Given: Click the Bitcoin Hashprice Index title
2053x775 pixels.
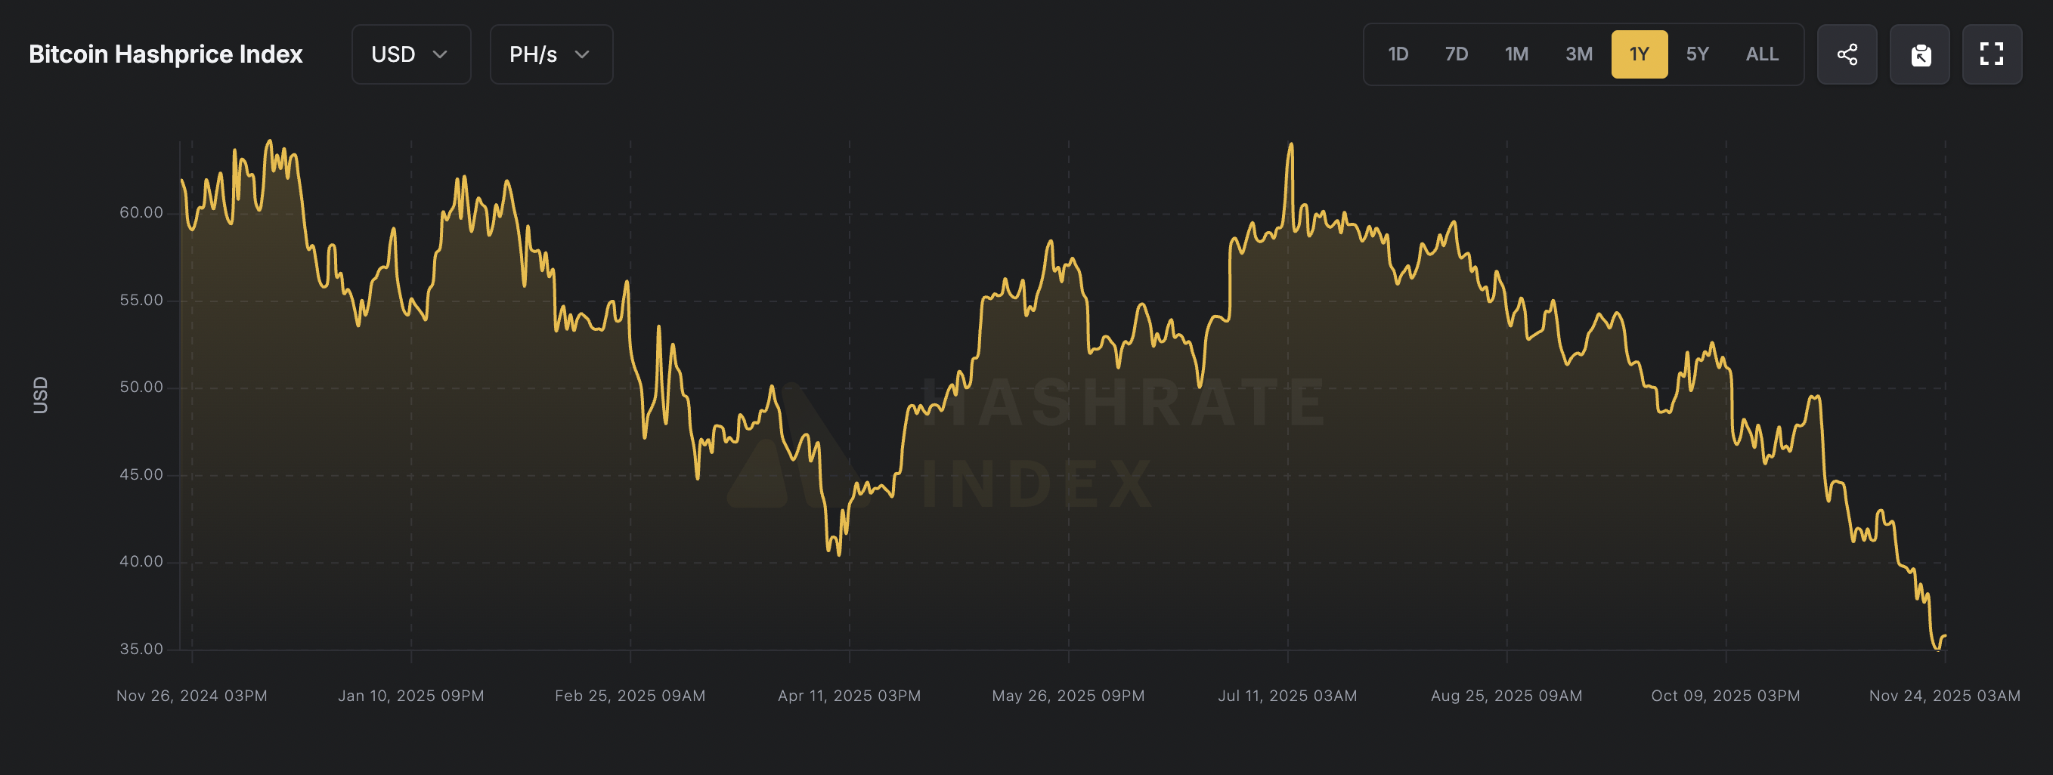Looking at the screenshot, I should coord(166,54).
